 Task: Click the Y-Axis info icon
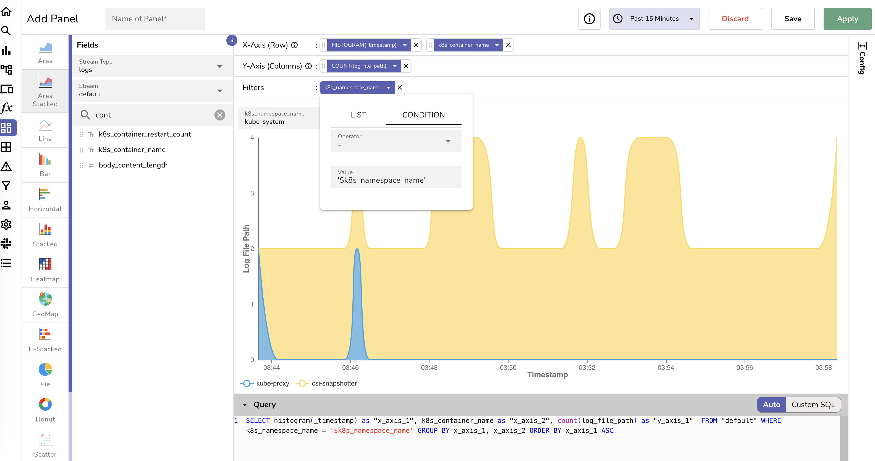[x=308, y=66]
